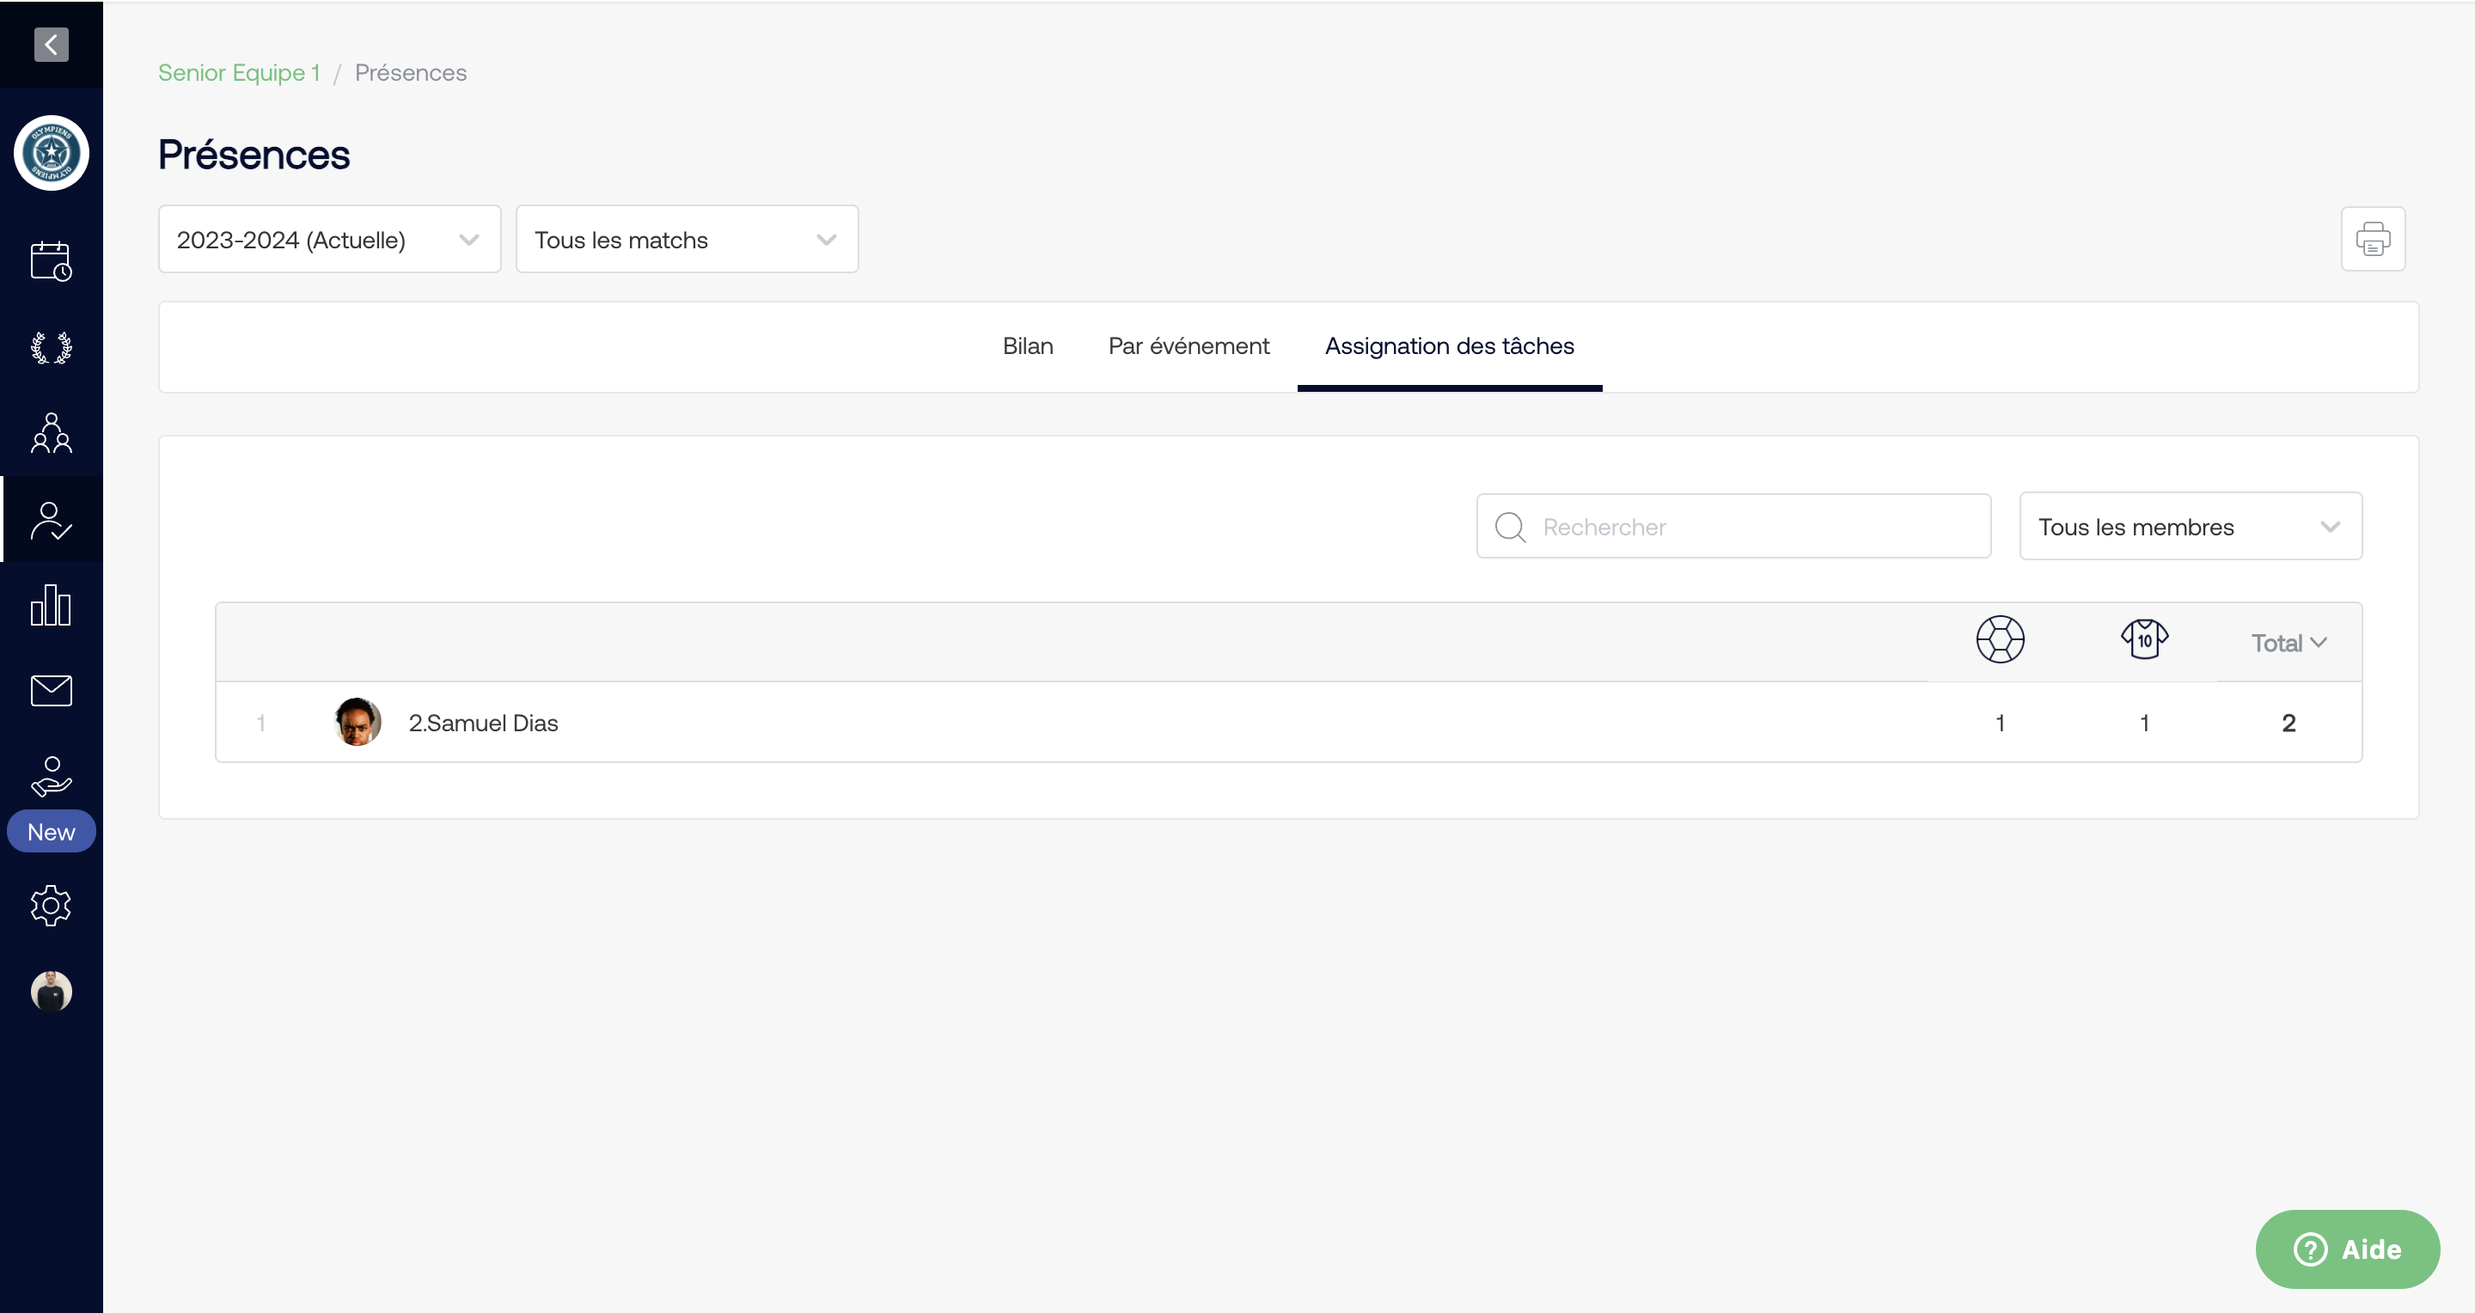Click the soccer ball column header icon
This screenshot has height=1313, width=2475.
[2000, 639]
